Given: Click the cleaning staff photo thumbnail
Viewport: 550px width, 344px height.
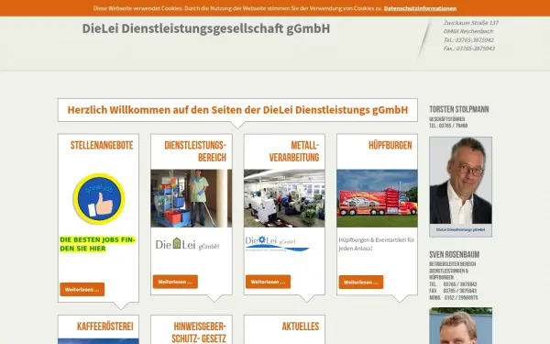Looking at the screenshot, I should tap(192, 198).
